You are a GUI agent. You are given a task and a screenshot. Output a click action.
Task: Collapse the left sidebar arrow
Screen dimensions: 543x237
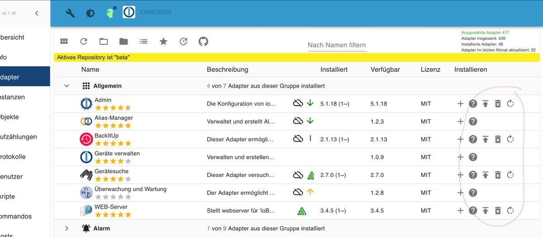coord(37,13)
